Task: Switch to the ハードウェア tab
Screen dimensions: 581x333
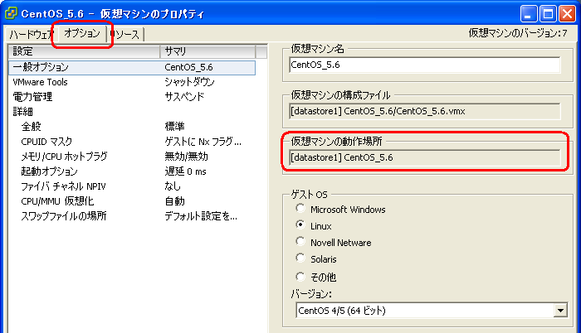Action: [31, 34]
